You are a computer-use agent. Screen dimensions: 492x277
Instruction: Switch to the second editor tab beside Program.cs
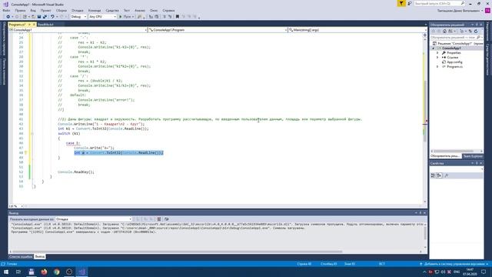tap(45, 25)
